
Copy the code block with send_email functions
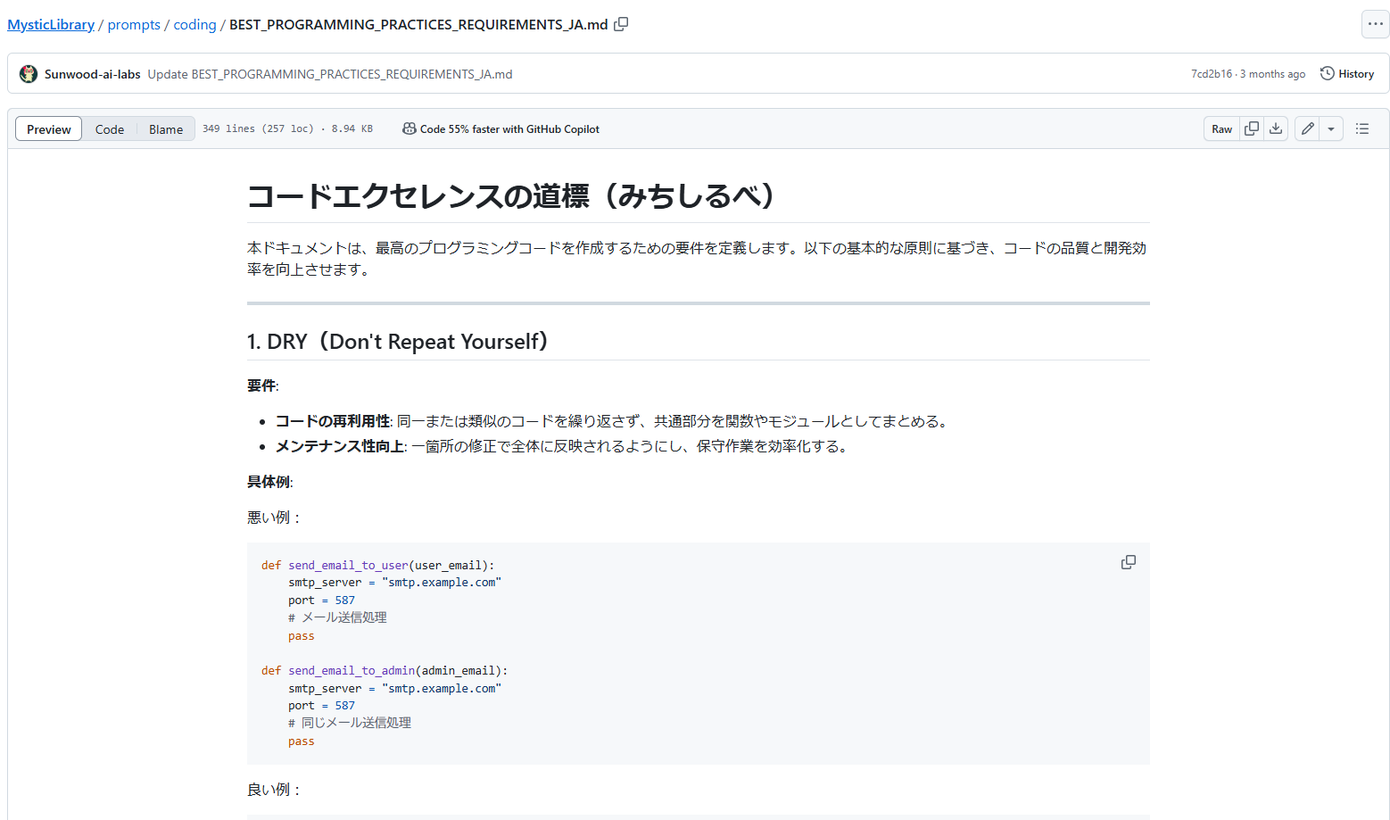[1128, 562]
